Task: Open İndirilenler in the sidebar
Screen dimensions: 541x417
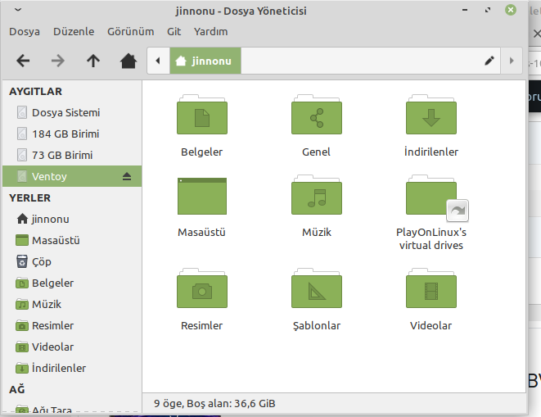Action: [x=72, y=368]
